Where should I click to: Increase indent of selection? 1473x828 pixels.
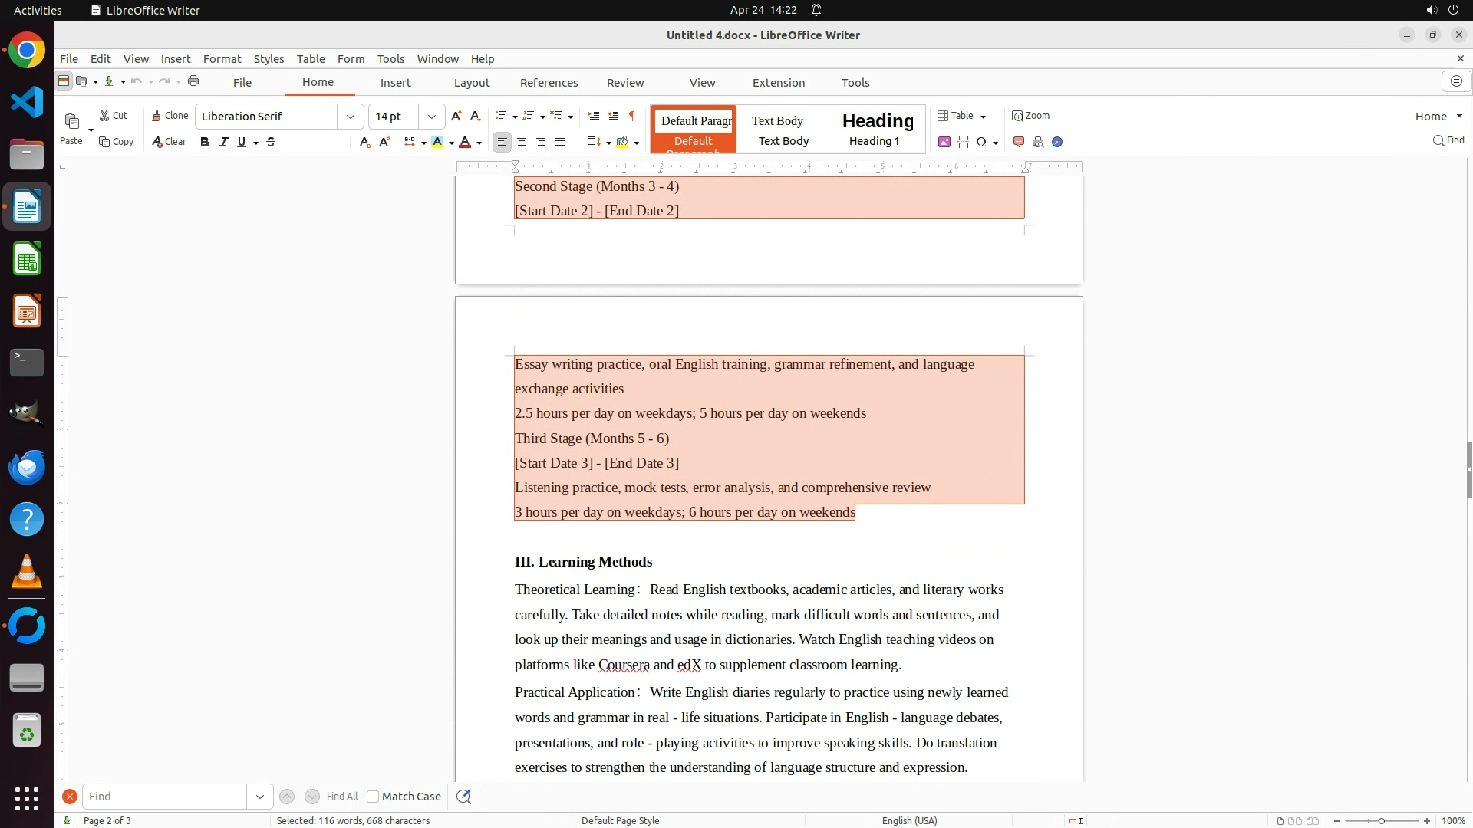(x=593, y=116)
